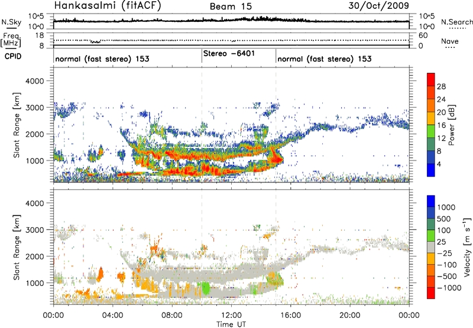Click the '3000' range tick in power panel
This screenshot has width=473, height=328.
pyautogui.click(x=34, y=108)
